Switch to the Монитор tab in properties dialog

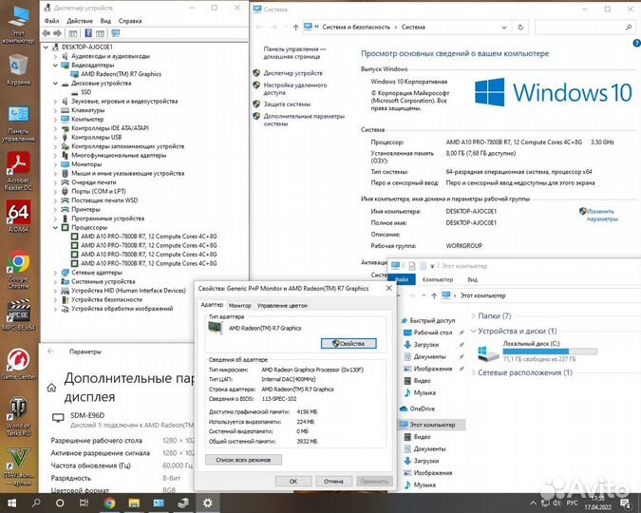[x=240, y=306]
